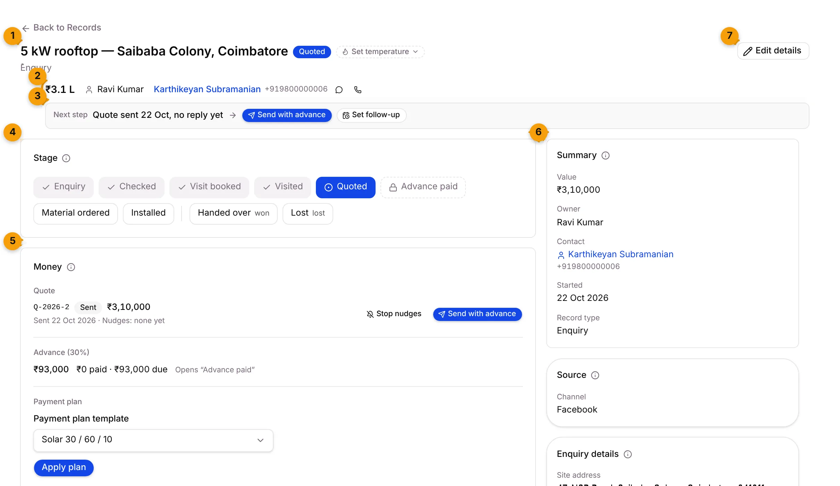Show info tooltip beside Enquiry details heading

[x=628, y=454]
